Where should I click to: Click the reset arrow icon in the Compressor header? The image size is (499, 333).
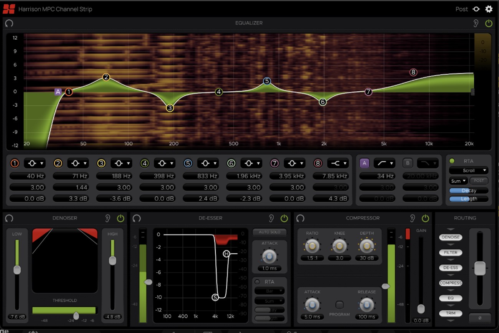[301, 218]
